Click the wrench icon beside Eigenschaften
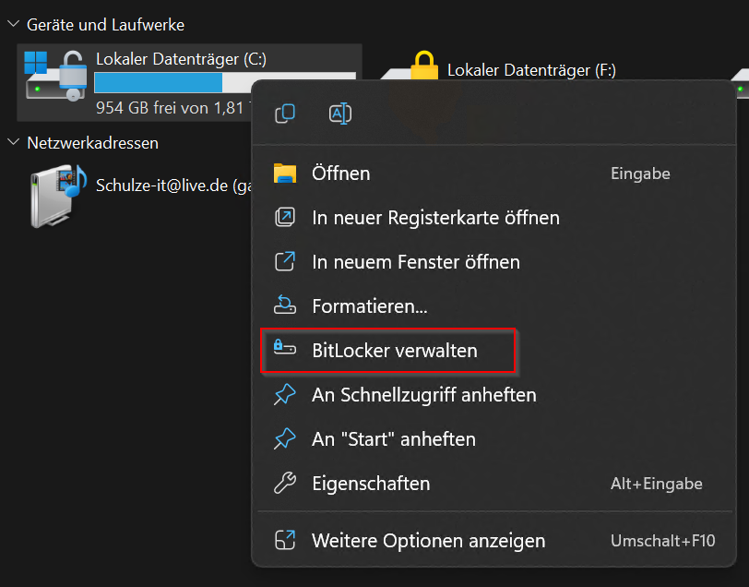The height and width of the screenshot is (587, 749). tap(285, 483)
